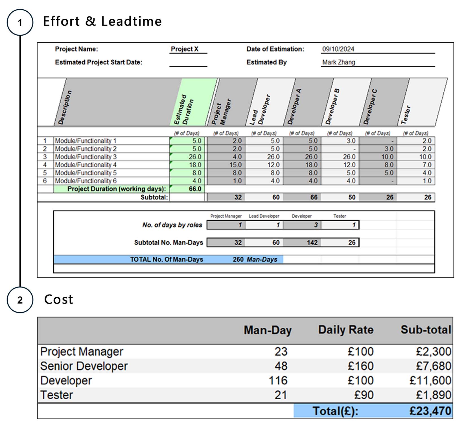Click Module 4's Estimated Duration cell
The width and height of the screenshot is (464, 431).
(187, 165)
